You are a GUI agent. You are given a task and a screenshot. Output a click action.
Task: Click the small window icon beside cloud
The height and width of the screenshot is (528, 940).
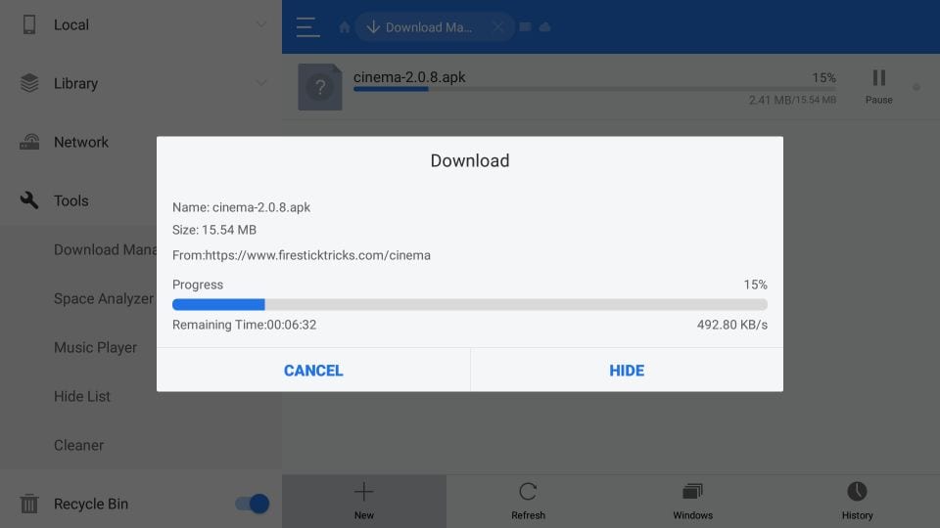tap(525, 27)
